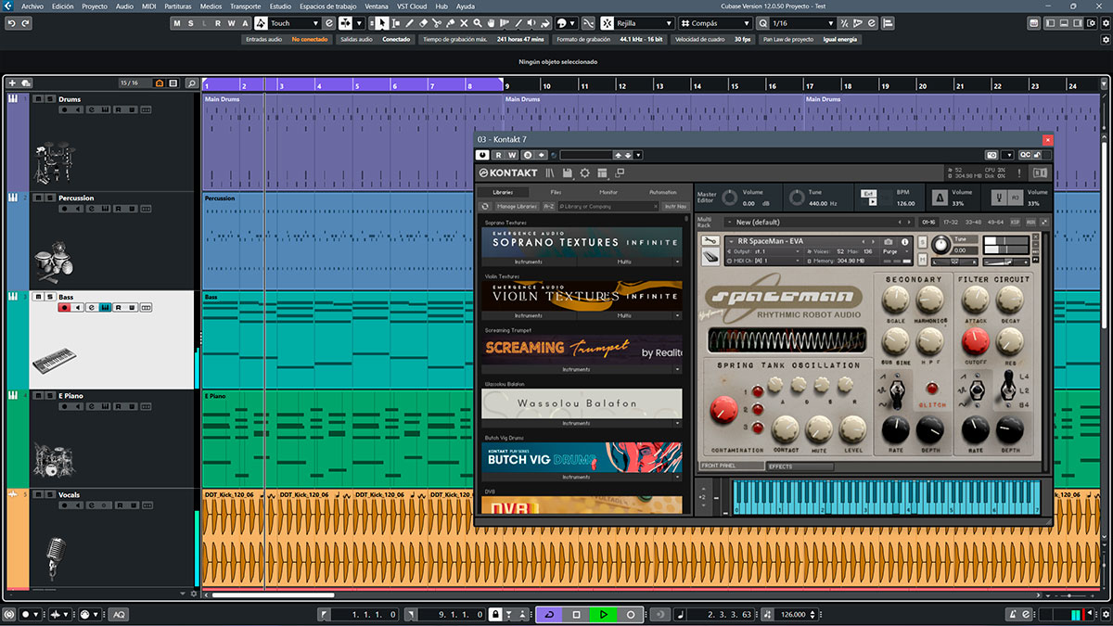Toggle the global Mute M button
The width and height of the screenshot is (1113, 626).
click(x=177, y=23)
